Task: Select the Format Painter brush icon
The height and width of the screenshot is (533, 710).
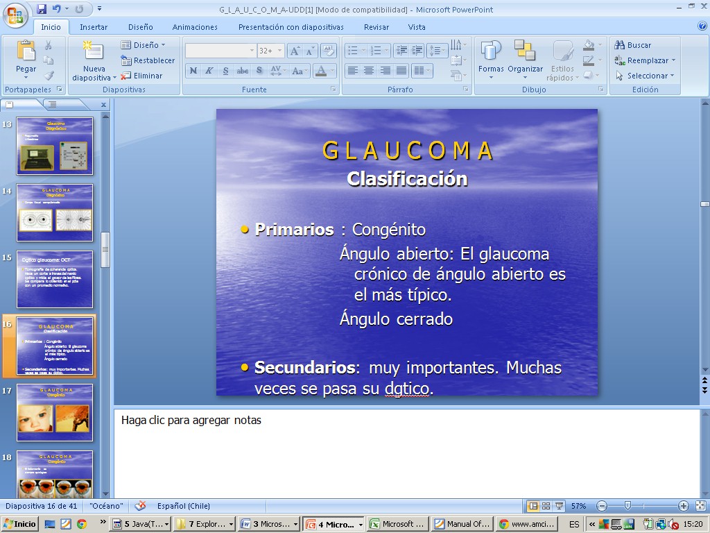Action: click(49, 76)
